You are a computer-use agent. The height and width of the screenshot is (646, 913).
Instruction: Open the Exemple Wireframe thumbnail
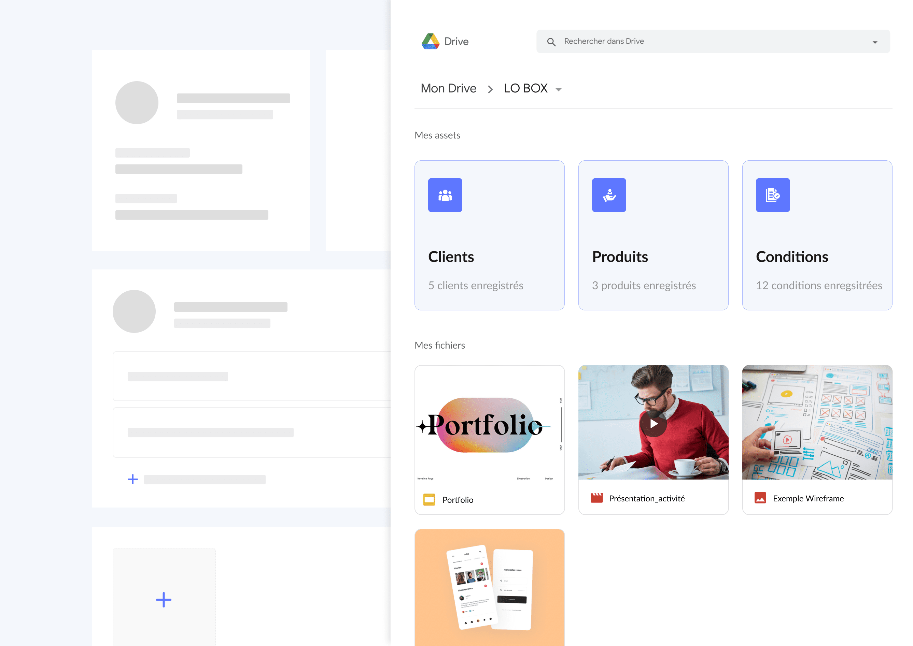[x=817, y=423]
